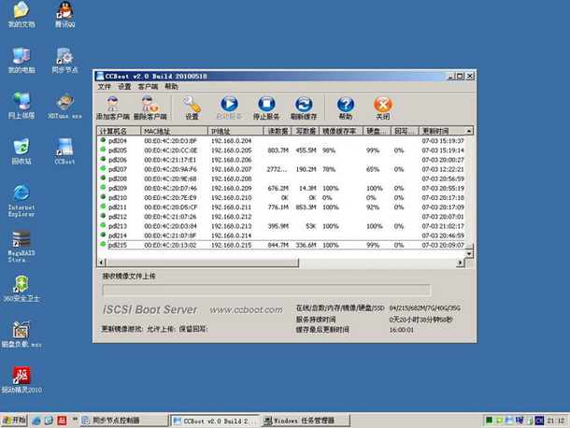Select client row pdl211

pyautogui.click(x=282, y=207)
